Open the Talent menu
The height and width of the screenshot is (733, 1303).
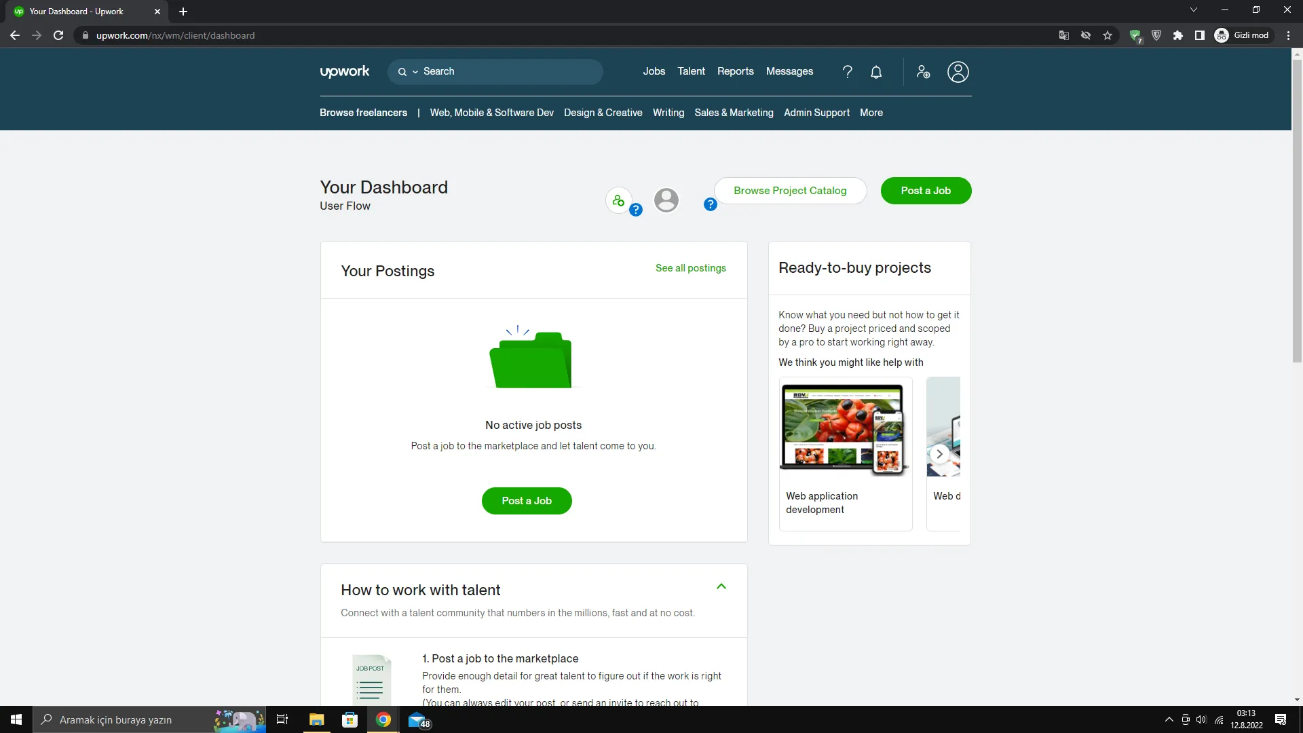[x=691, y=71]
